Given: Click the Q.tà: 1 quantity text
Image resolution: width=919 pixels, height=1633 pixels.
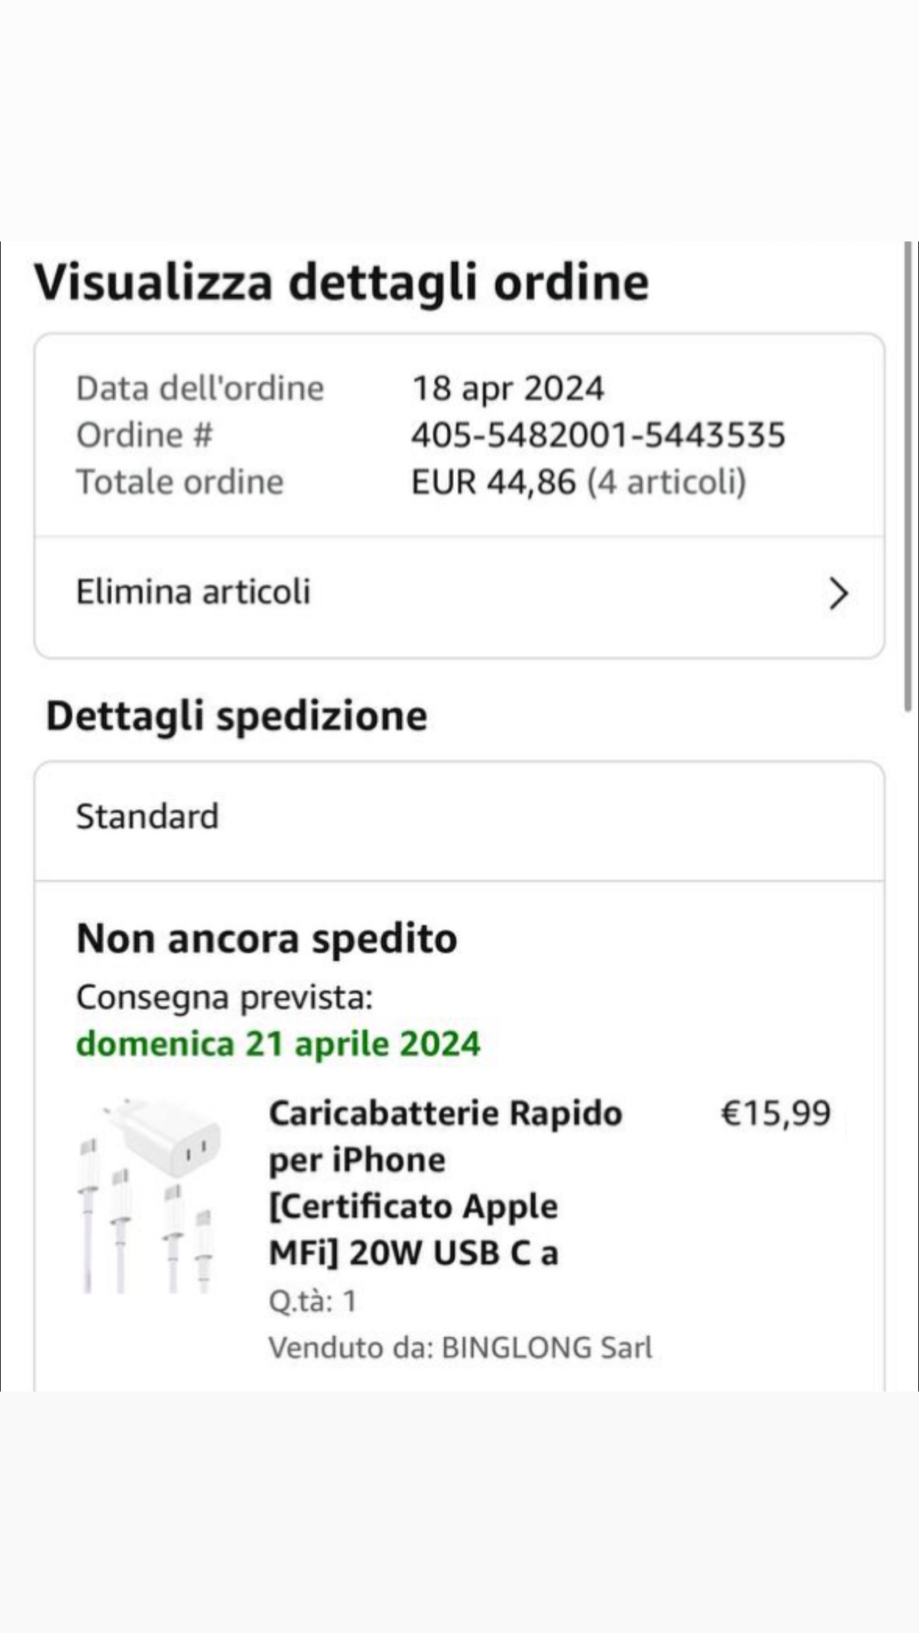Looking at the screenshot, I should pyautogui.click(x=313, y=1301).
